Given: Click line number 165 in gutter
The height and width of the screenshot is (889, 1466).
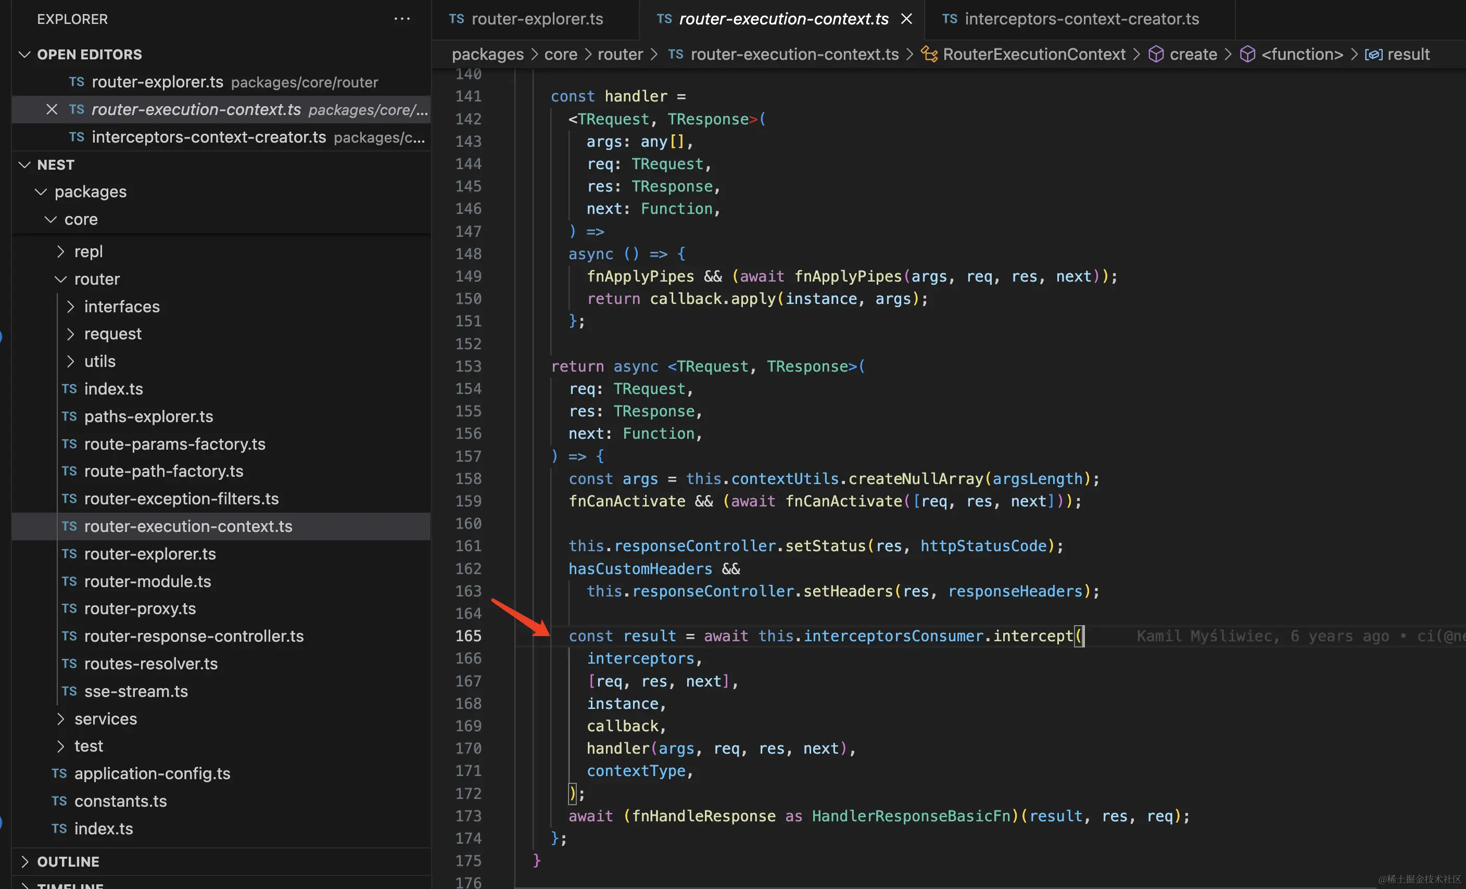Looking at the screenshot, I should [468, 636].
